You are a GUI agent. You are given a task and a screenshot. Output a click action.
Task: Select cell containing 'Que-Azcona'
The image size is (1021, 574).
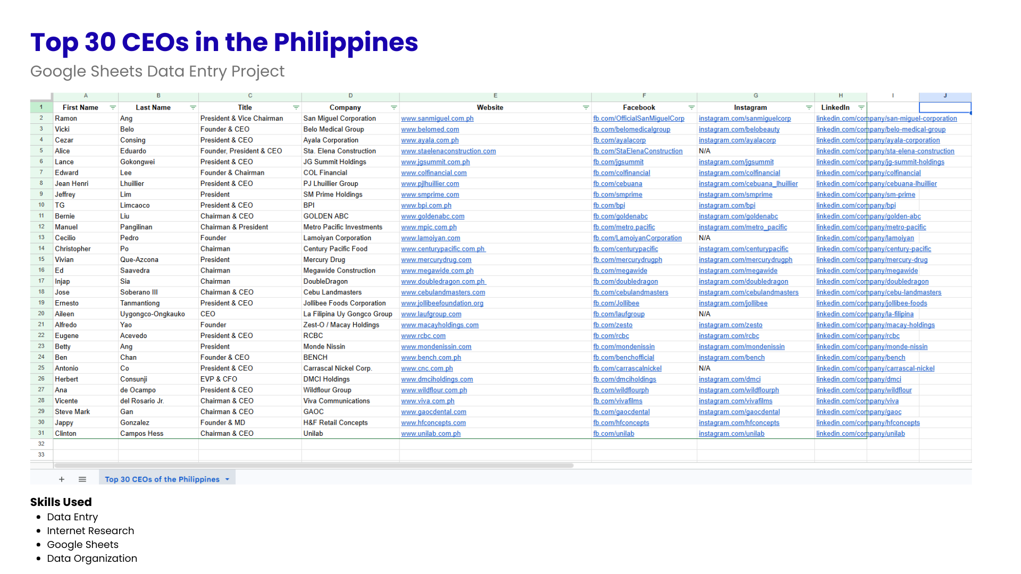[158, 260]
